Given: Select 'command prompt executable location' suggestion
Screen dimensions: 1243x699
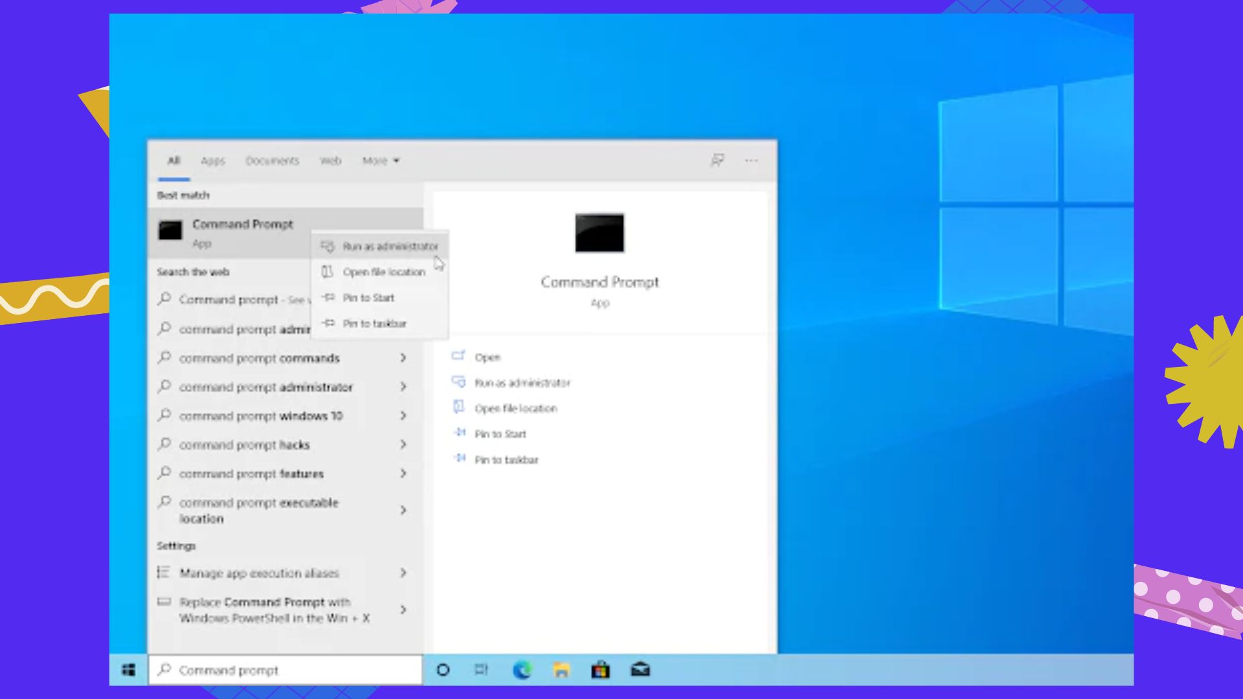Looking at the screenshot, I should click(285, 510).
